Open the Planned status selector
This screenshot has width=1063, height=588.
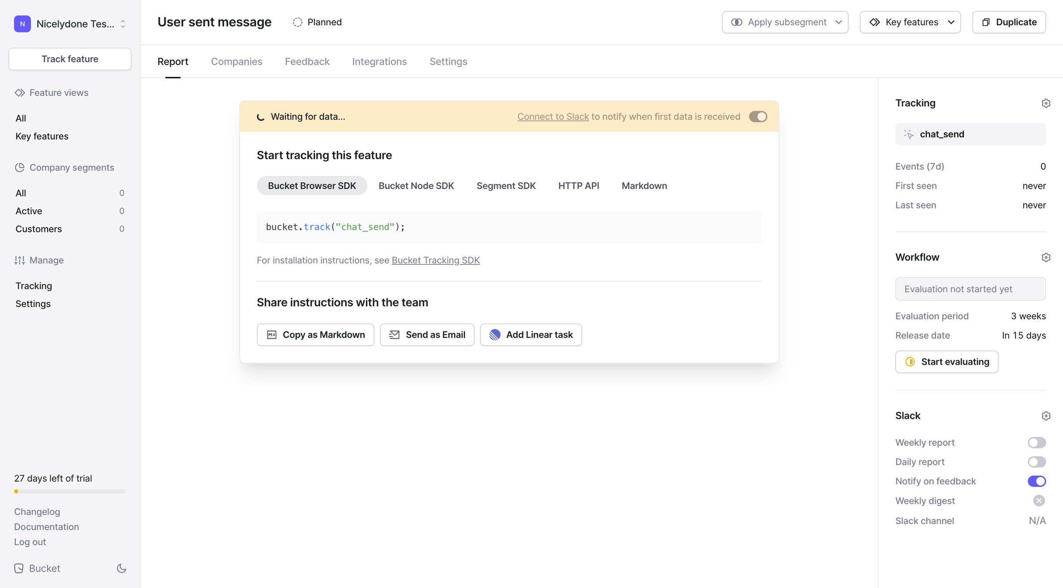(318, 22)
